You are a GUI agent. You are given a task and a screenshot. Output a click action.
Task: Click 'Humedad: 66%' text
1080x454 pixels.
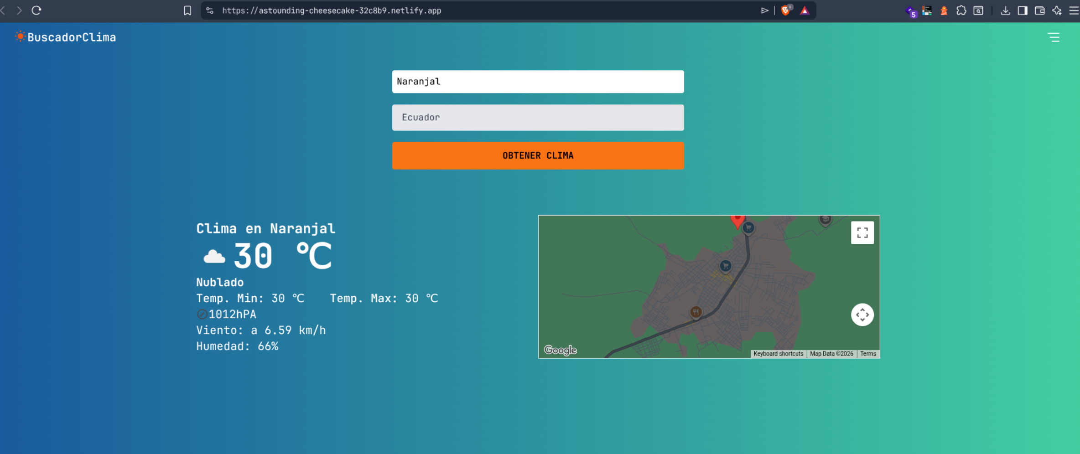[237, 346]
